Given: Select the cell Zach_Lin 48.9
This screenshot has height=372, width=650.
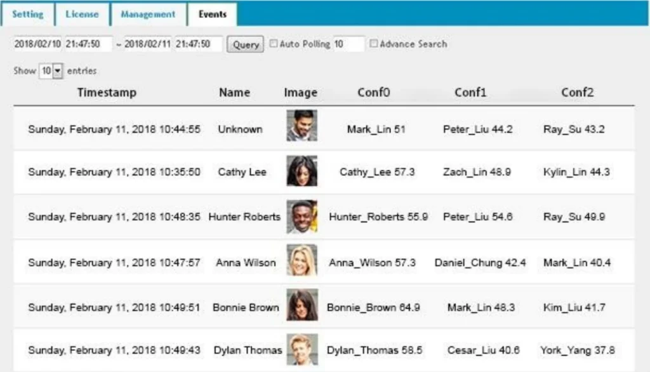Looking at the screenshot, I should [477, 172].
